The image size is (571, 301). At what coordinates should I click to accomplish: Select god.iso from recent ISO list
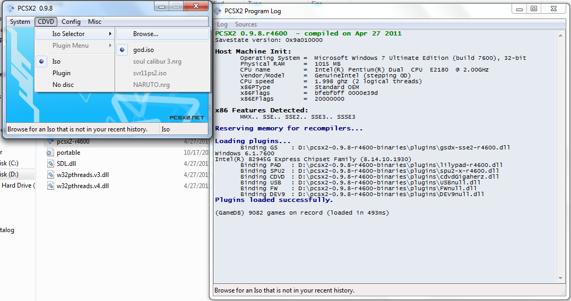163,50
